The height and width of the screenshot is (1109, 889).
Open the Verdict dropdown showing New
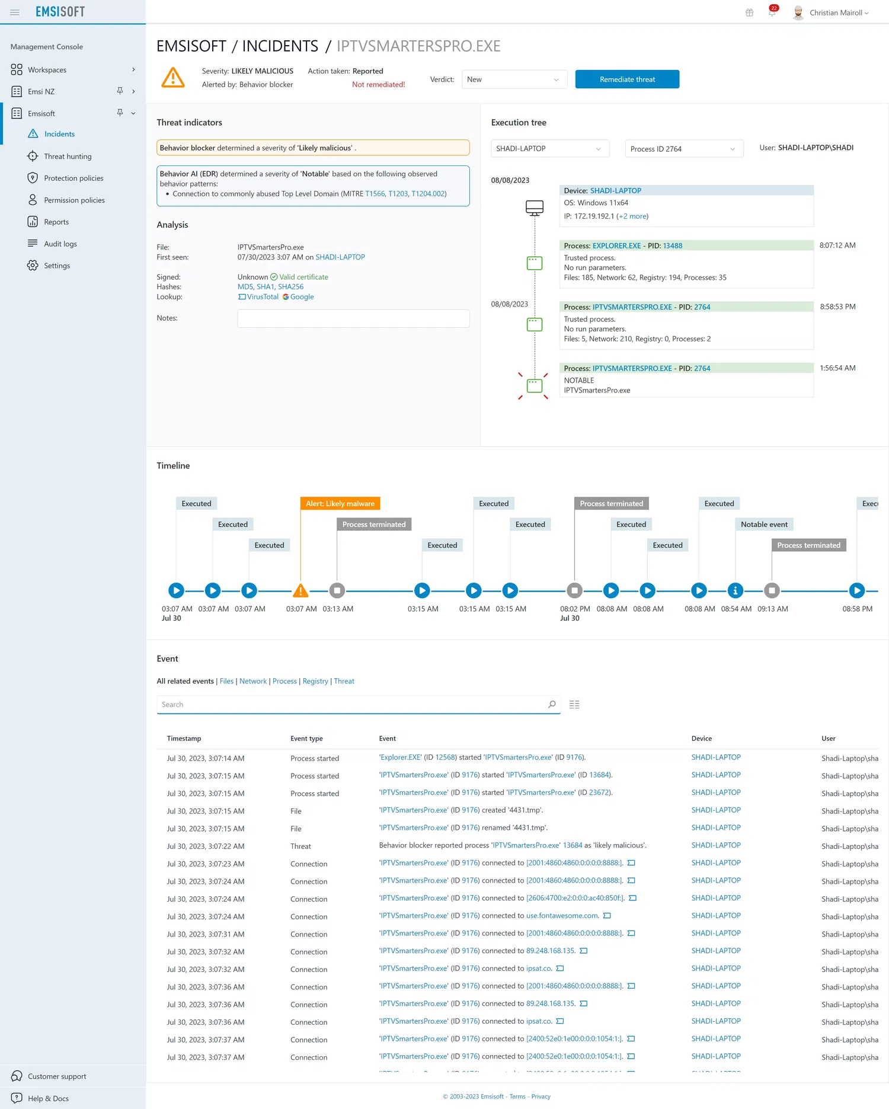click(x=514, y=79)
